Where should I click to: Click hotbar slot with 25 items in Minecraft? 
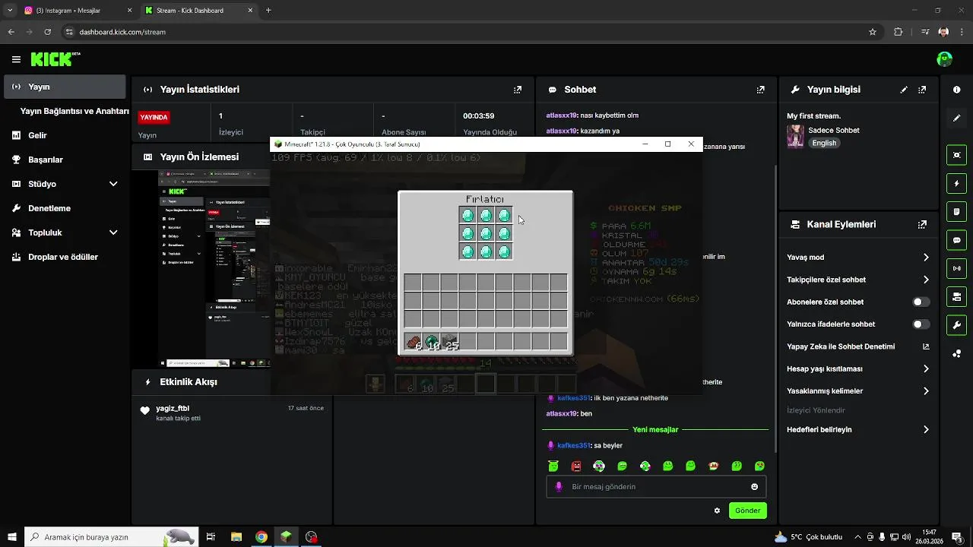coord(449,342)
